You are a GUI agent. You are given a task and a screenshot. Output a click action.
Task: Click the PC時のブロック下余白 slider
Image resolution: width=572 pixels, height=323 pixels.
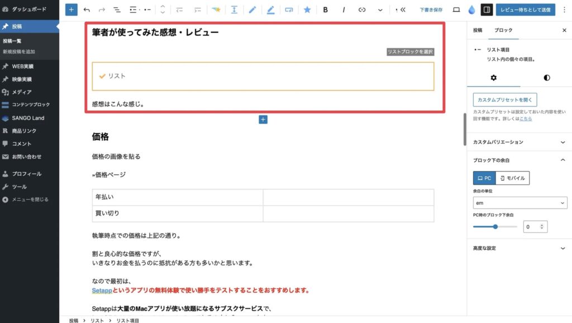(x=495, y=226)
